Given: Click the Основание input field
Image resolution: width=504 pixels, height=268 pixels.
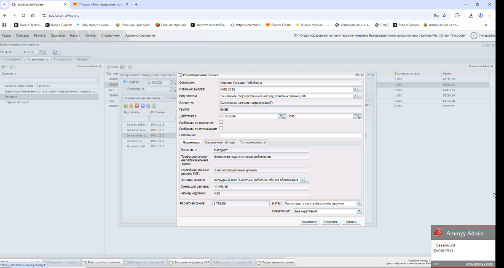Looking at the screenshot, I should pos(291,135).
